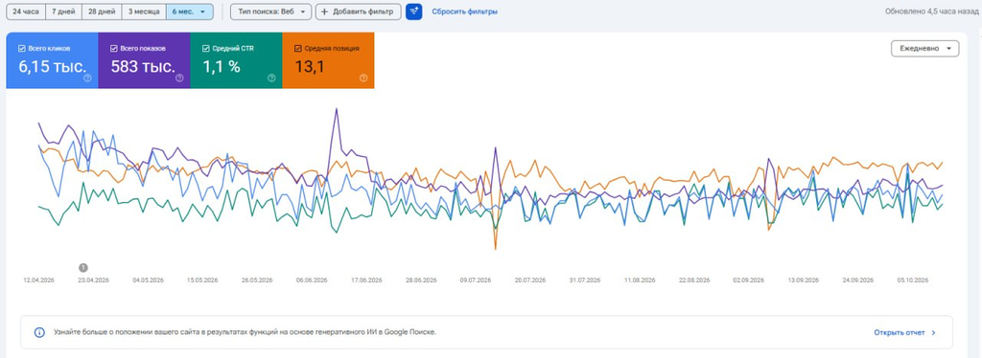Viewport: 982px width, 358px height.
Task: Click the chevron arrow next to Открыть отчет
Action: point(934,332)
